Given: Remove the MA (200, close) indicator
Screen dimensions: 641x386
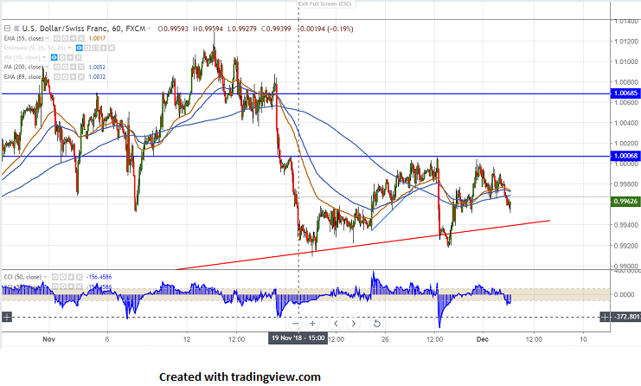Looking at the screenshot, I should (81, 67).
